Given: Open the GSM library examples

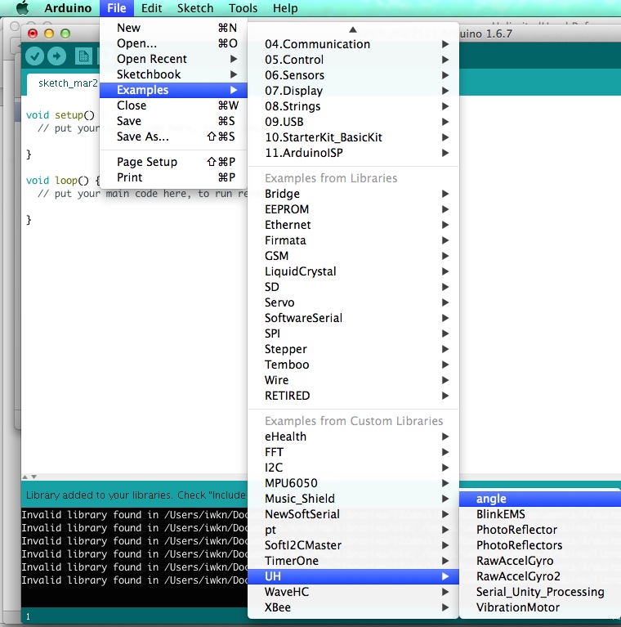Looking at the screenshot, I should pos(353,257).
